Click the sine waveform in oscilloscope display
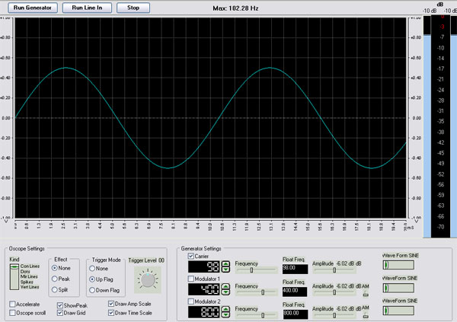This screenshot has height=322, width=457. pyautogui.click(x=211, y=118)
